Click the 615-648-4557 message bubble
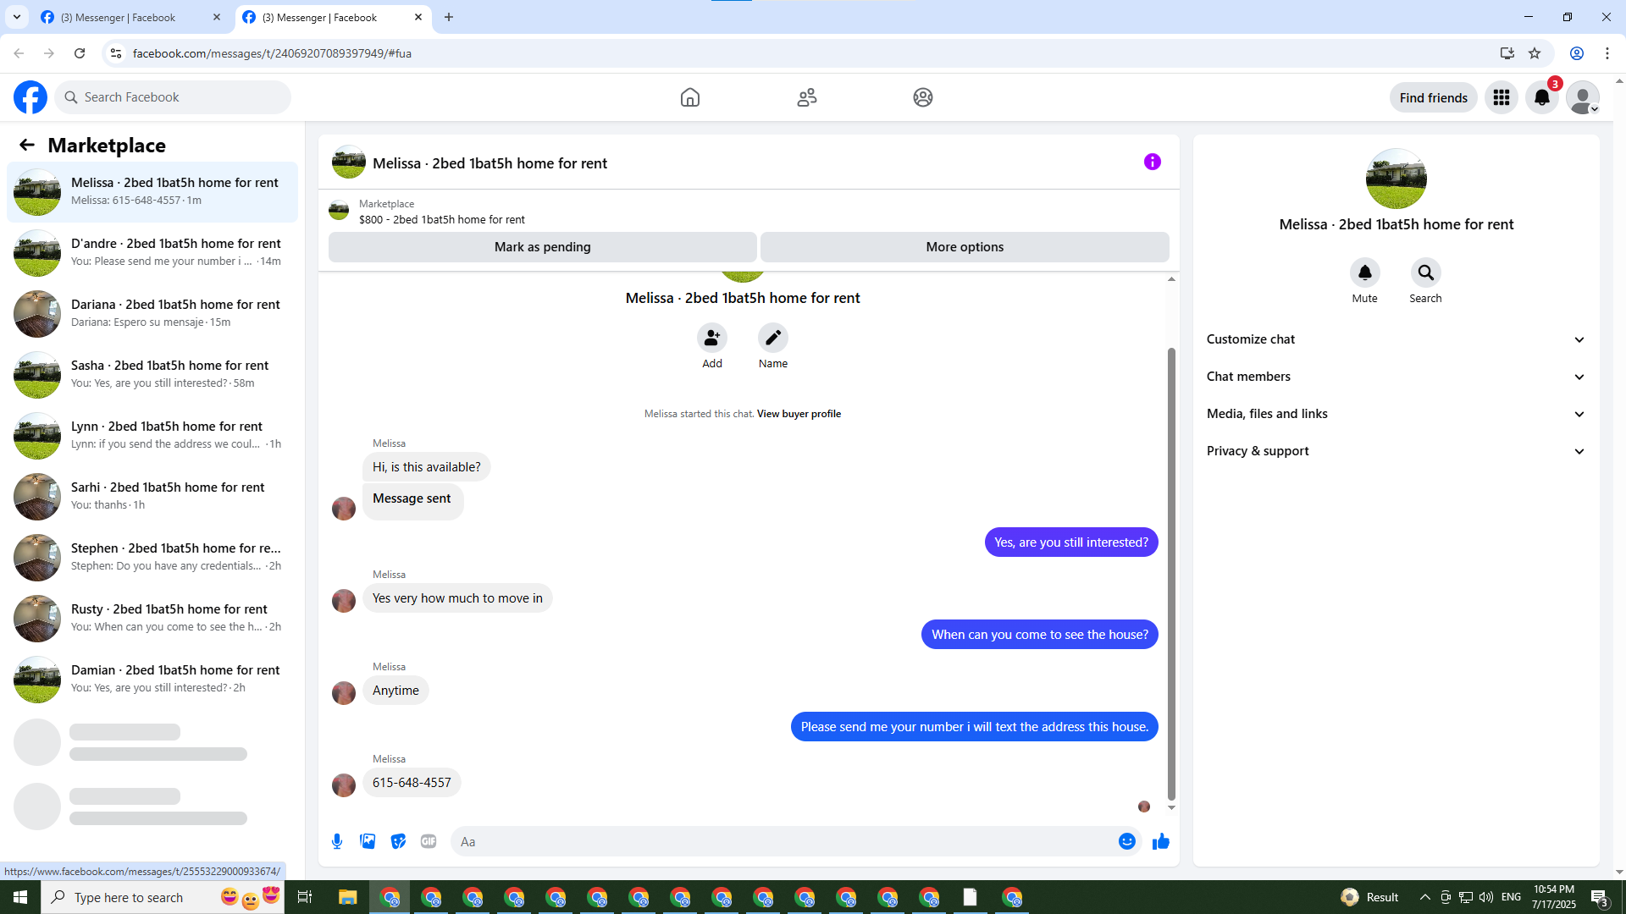Image resolution: width=1626 pixels, height=914 pixels. pyautogui.click(x=412, y=783)
